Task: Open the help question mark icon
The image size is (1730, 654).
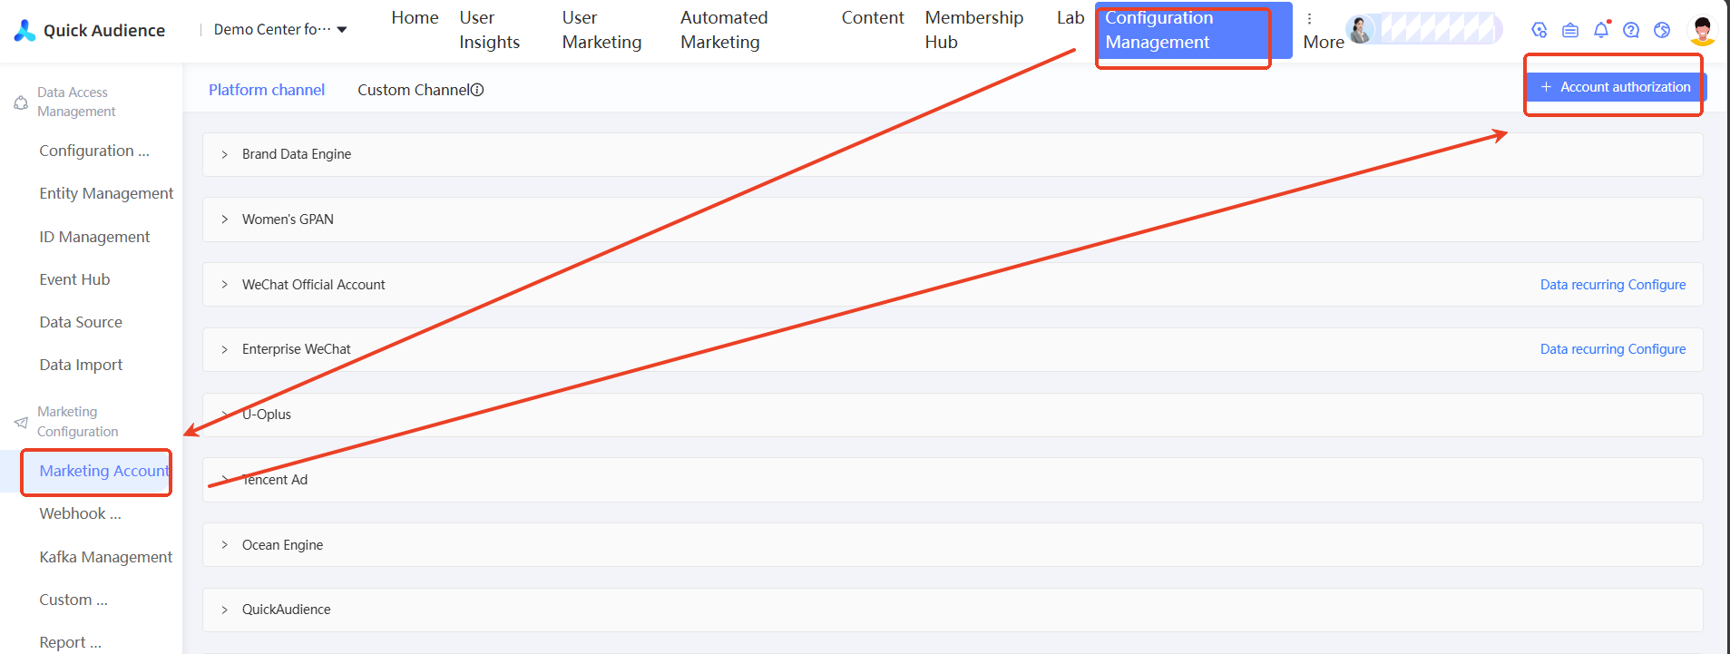Action: point(1631,30)
